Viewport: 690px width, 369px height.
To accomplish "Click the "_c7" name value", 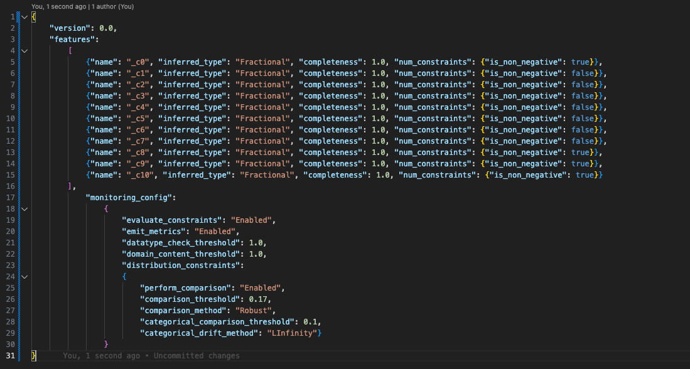I will tap(138, 141).
